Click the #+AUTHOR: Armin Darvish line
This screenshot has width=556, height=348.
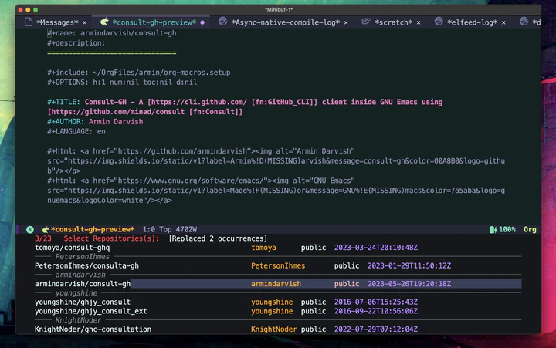(95, 122)
